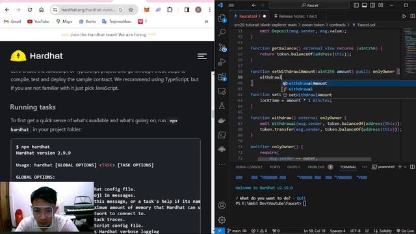Open MetaMask fox extension
The width and height of the screenshot is (416, 234).
point(146,10)
